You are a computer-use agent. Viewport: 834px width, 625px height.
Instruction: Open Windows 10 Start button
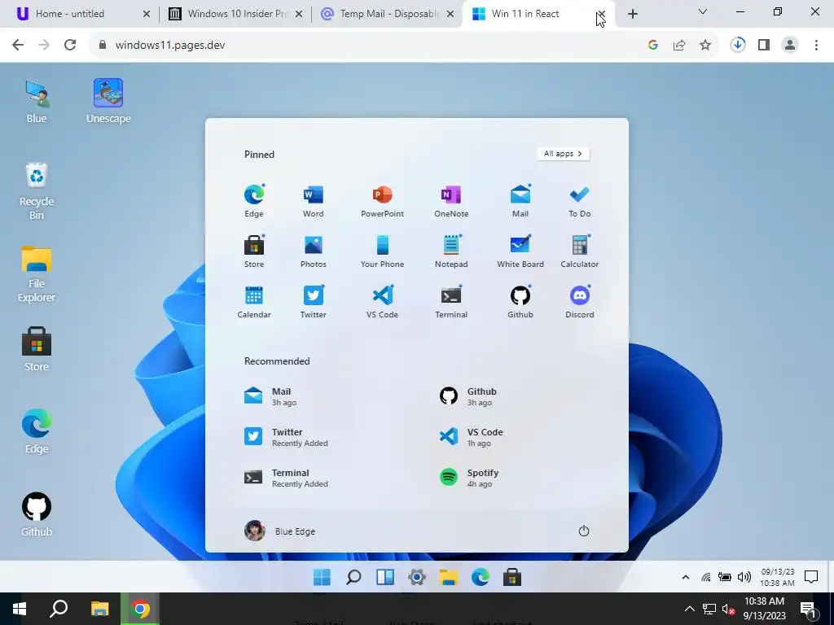pyautogui.click(x=20, y=609)
